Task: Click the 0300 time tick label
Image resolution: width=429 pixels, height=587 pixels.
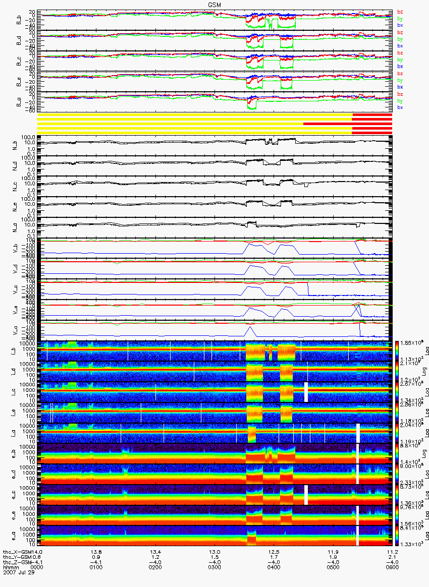Action: [215, 567]
